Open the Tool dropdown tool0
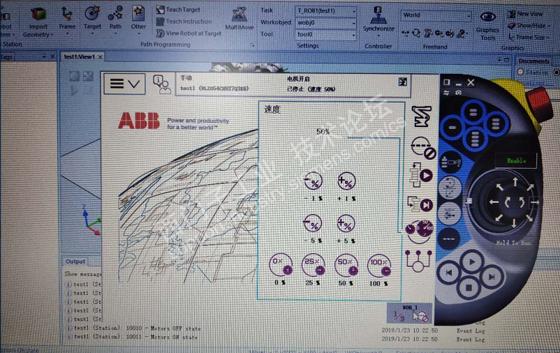The height and width of the screenshot is (353, 560). point(325,35)
